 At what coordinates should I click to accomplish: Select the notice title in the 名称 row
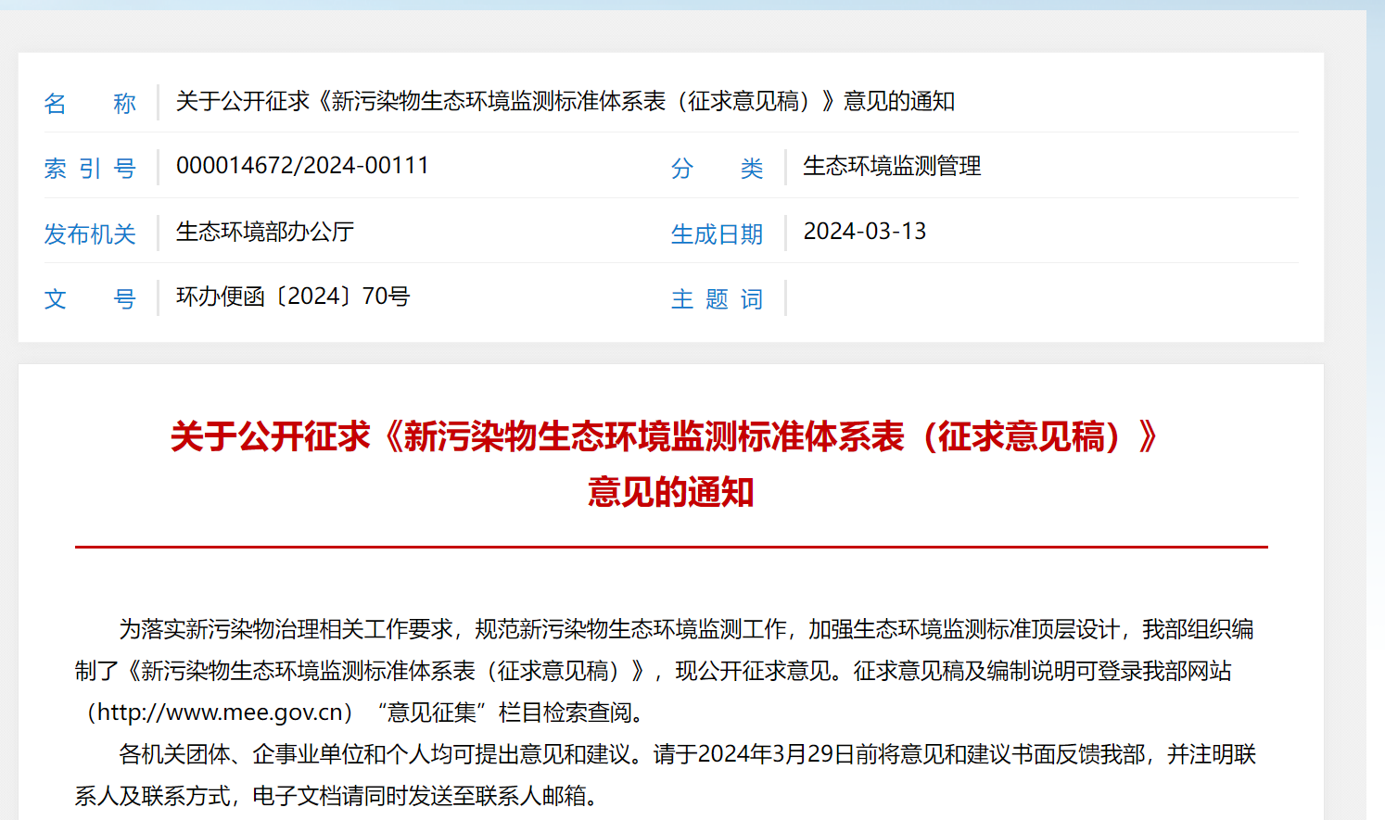click(565, 101)
